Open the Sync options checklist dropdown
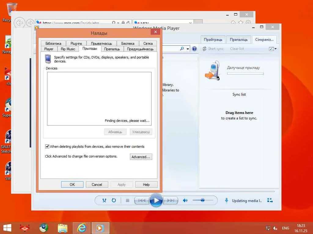 tap(273, 49)
